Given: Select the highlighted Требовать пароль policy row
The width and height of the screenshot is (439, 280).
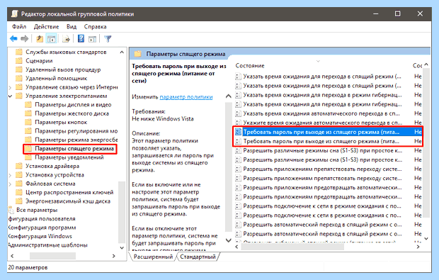Looking at the screenshot, I should coord(328,132).
